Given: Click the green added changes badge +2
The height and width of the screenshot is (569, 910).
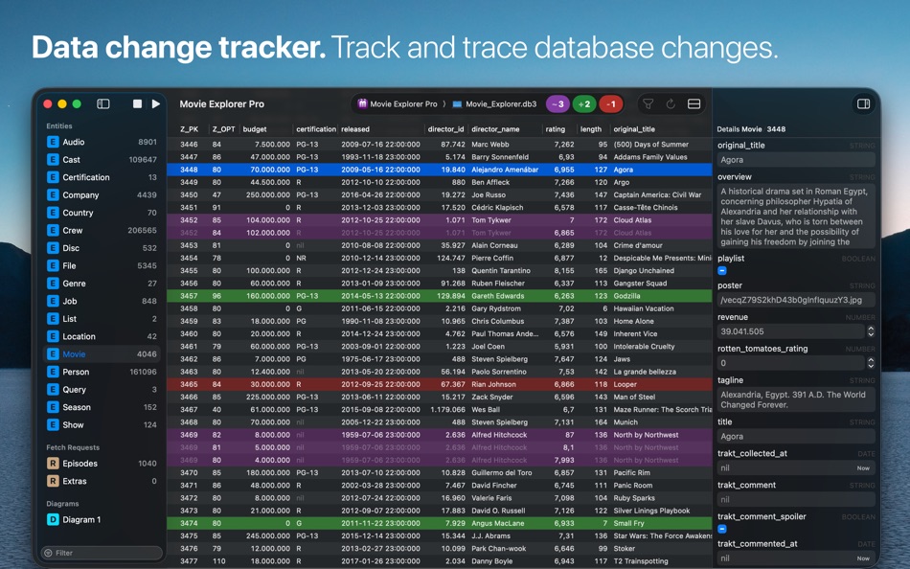Looking at the screenshot, I should pyautogui.click(x=584, y=103).
